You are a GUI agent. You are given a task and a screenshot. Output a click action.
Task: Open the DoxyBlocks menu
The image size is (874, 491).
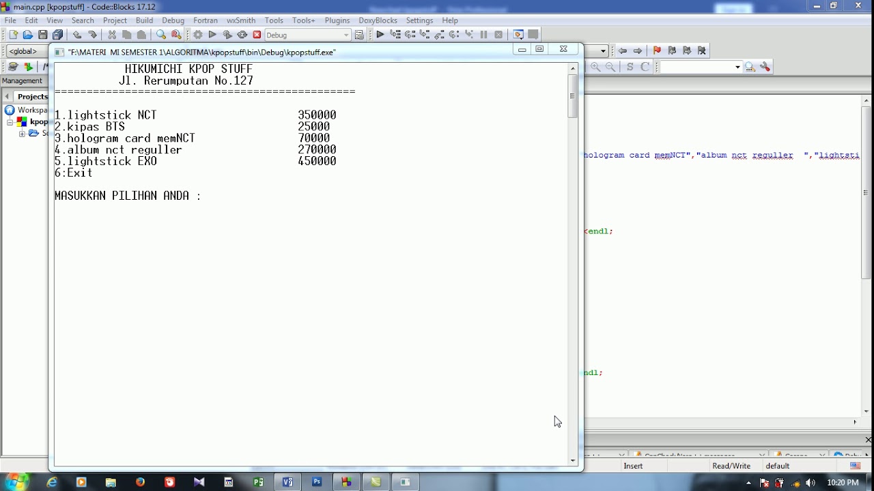[378, 20]
